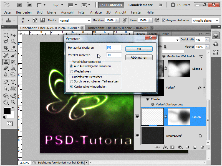Select the Crop tool

point(6,48)
